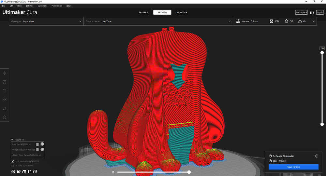Image resolution: width=326 pixels, height=176 pixels.
Task: Click the per-model settings icon on first object row
Action: pyautogui.click(x=37, y=144)
